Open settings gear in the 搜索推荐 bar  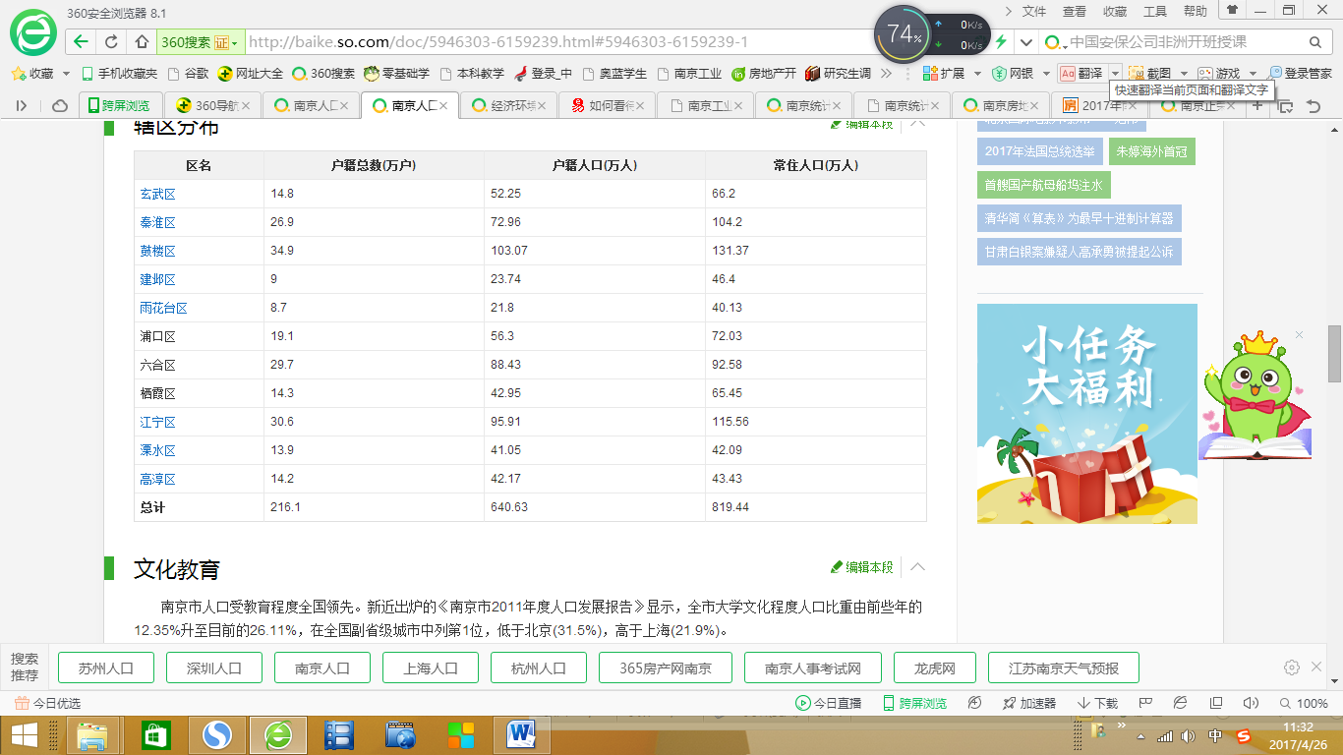1292,668
